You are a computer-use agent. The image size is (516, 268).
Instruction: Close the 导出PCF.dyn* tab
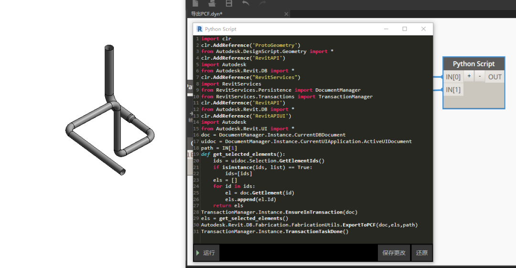(286, 14)
